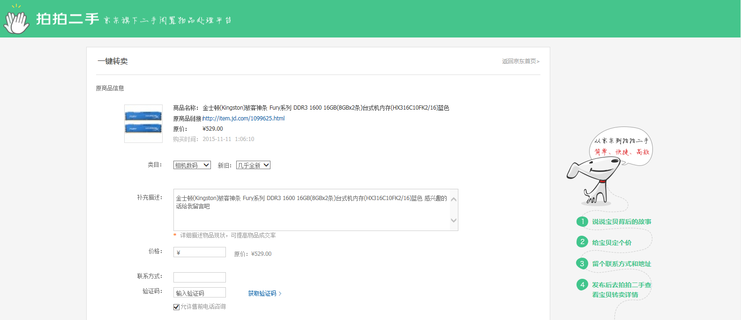The height and width of the screenshot is (320, 741).
Task: Click the Kingston memory product thumbnail
Action: tap(143, 124)
